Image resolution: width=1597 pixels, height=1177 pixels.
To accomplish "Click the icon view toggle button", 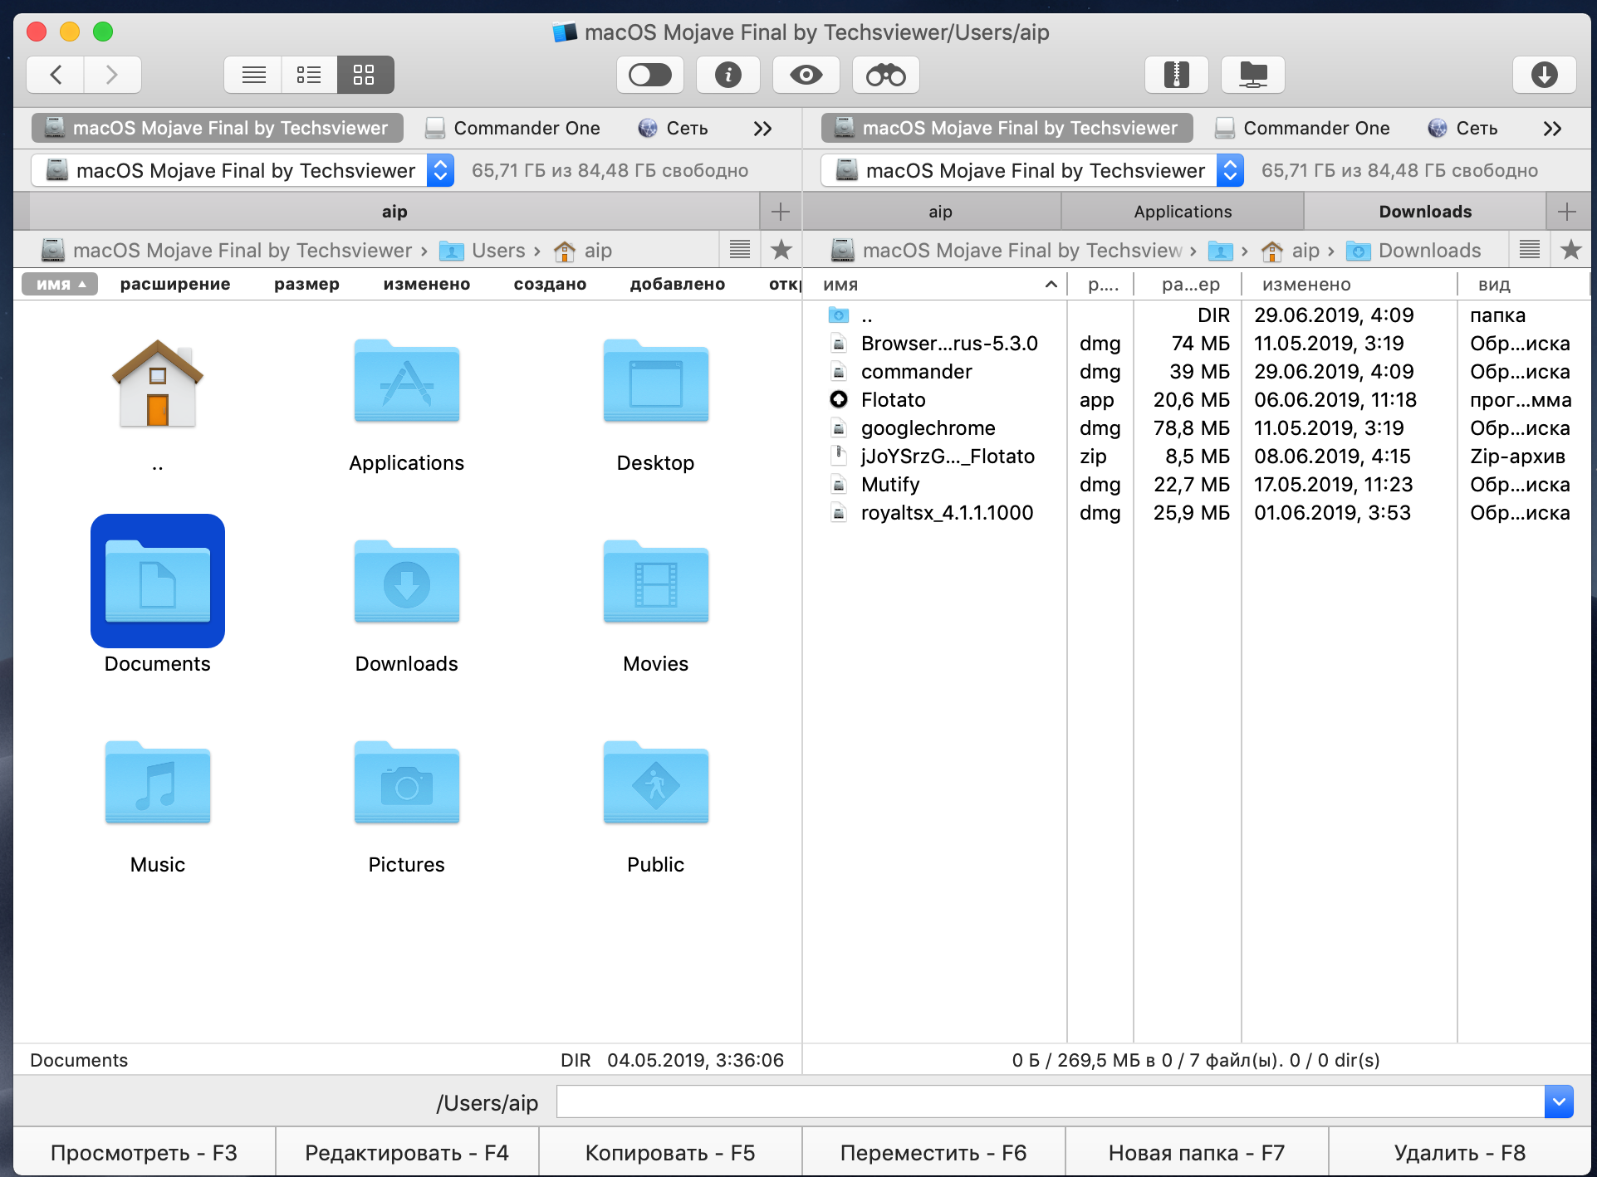I will (x=365, y=76).
